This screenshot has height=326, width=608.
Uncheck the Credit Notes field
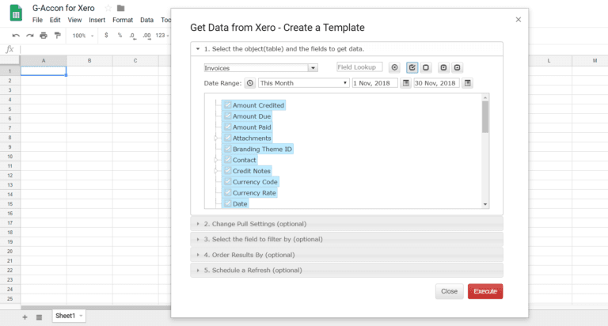point(228,171)
